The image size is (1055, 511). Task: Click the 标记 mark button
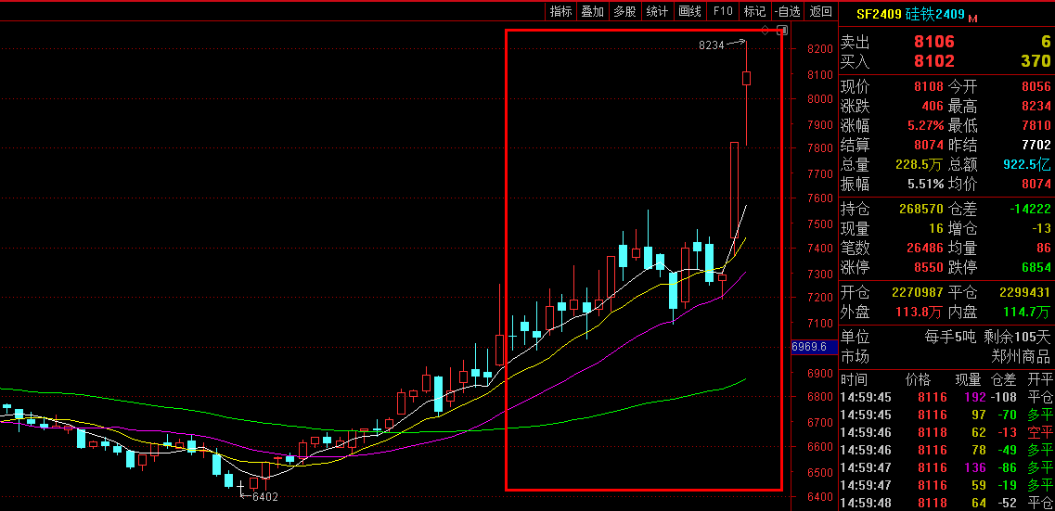pyautogui.click(x=754, y=11)
